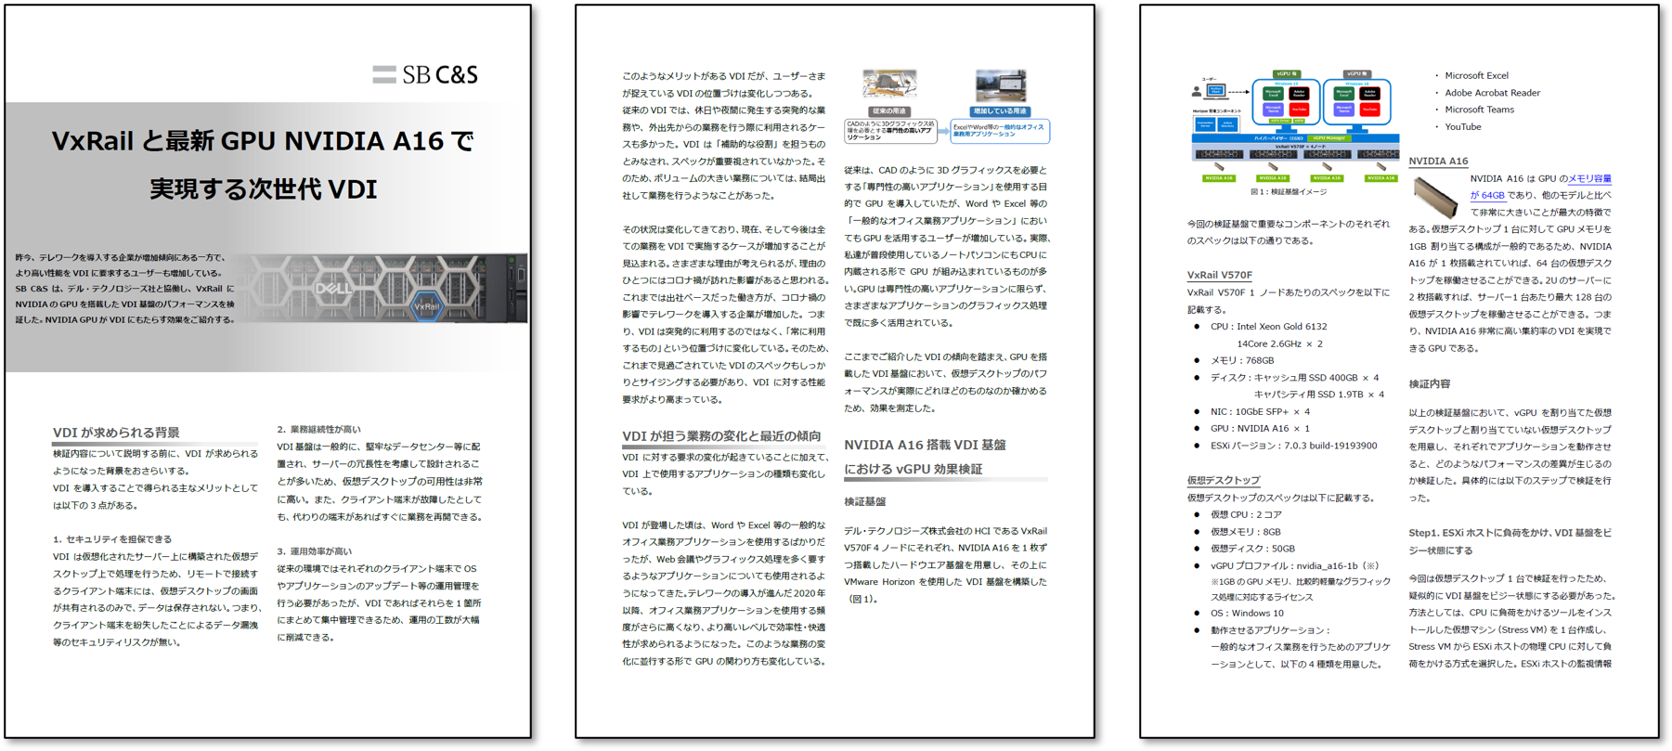This screenshot has height=751, width=1672.
Task: Click the item 3. 運用効率が高い
Action: coord(314,551)
